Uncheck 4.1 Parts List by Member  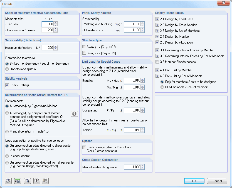157,70
